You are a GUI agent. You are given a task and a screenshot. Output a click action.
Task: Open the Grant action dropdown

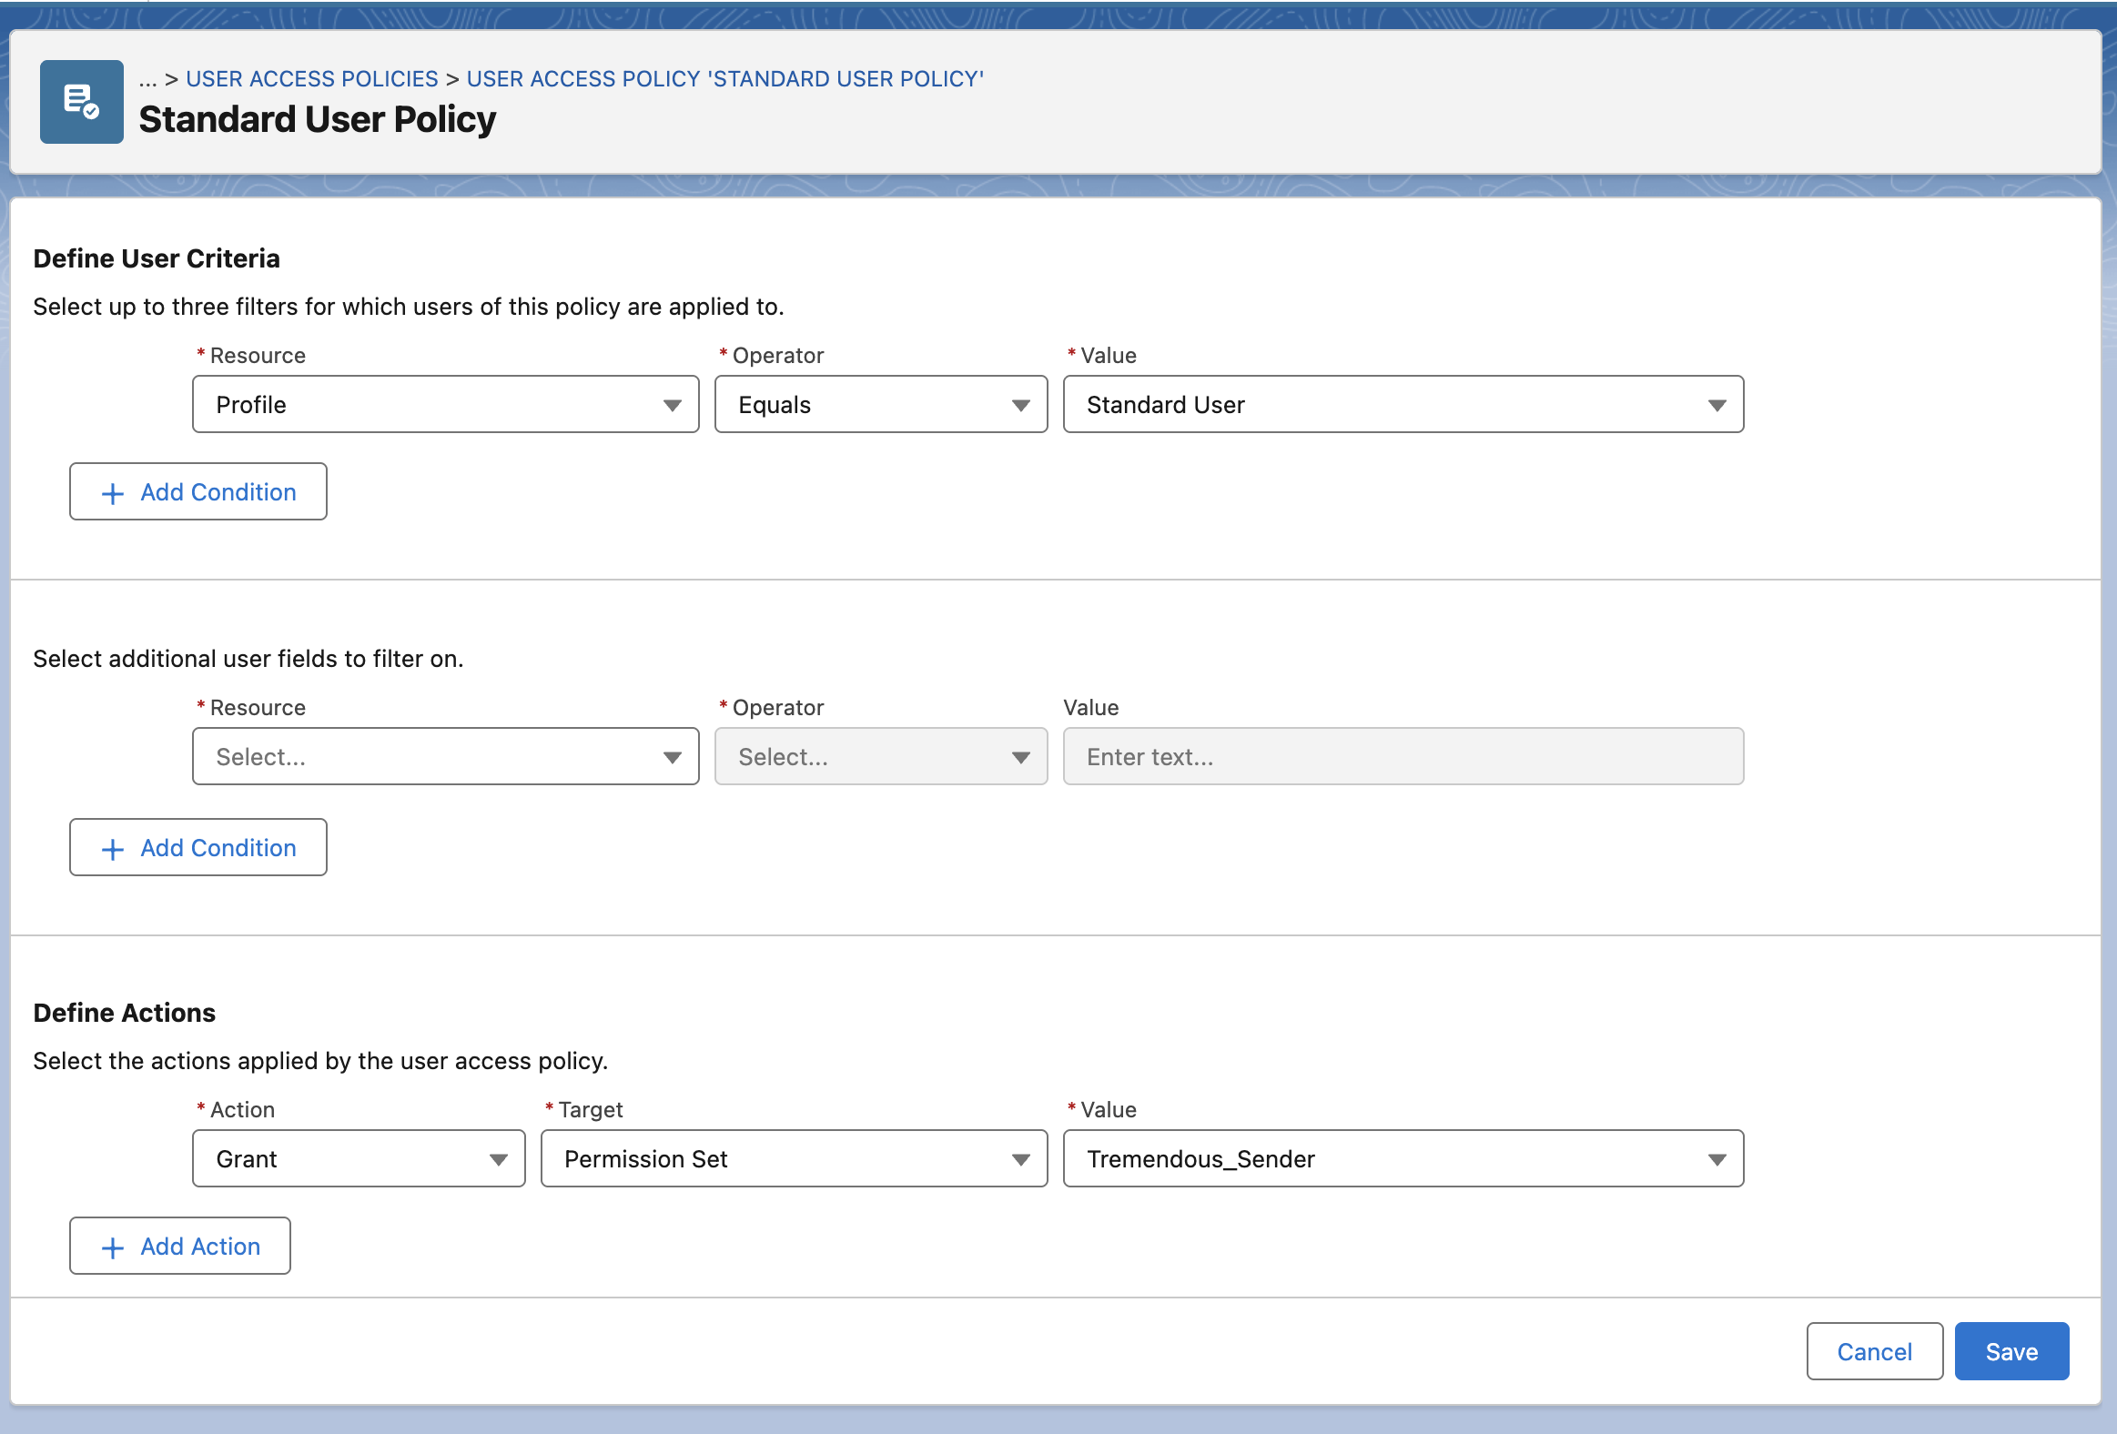[358, 1159]
